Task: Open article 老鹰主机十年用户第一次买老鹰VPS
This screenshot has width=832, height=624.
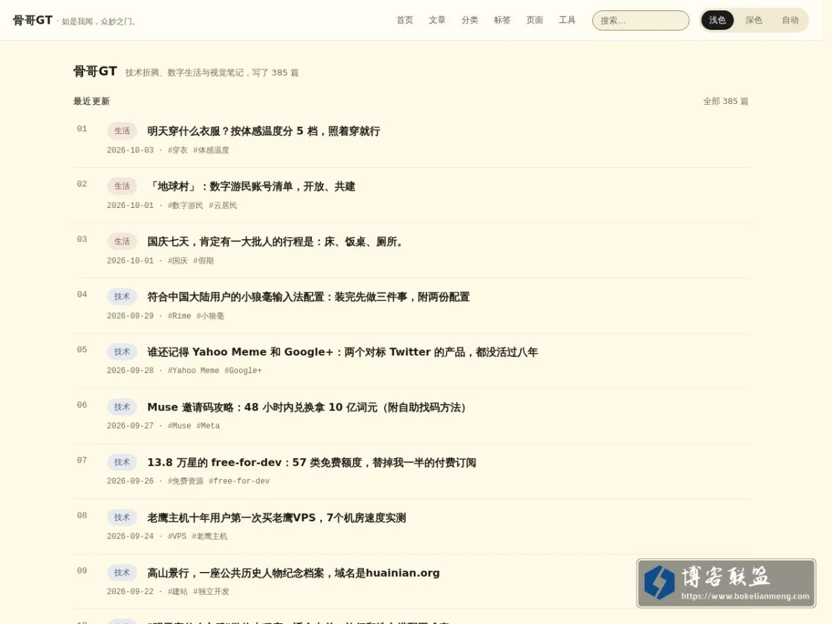Action: 277,518
